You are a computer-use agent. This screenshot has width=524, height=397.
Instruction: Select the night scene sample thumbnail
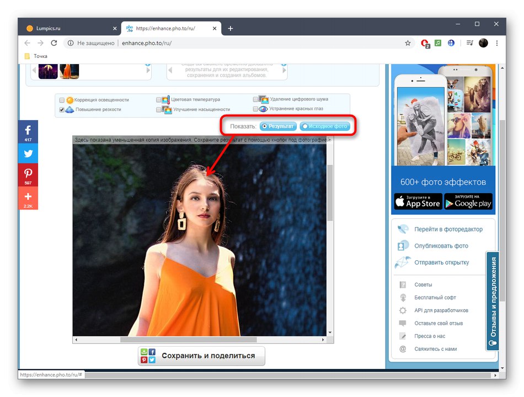48,71
